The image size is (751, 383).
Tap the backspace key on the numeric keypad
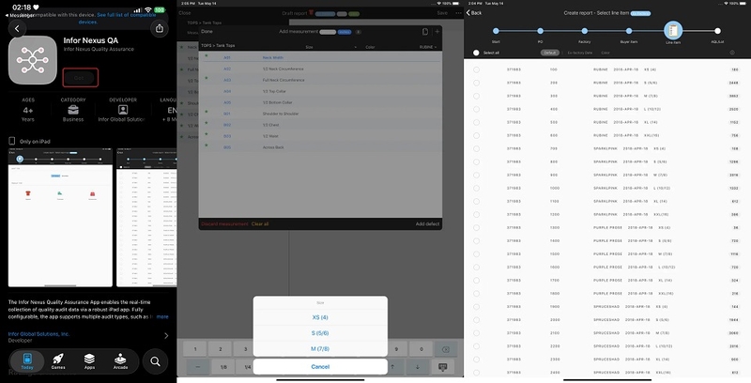pos(445,349)
